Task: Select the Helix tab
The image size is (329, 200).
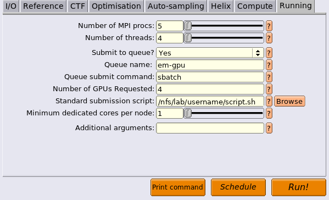Action: [x=221, y=6]
